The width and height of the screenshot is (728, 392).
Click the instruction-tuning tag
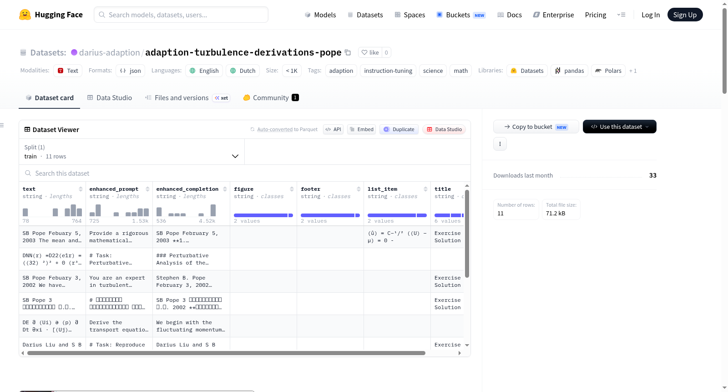coord(388,71)
